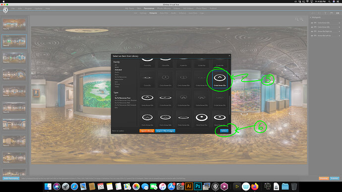The height and width of the screenshot is (192, 342).
Task: Choose Go To Panorama in the Family list
Action: (120, 77)
